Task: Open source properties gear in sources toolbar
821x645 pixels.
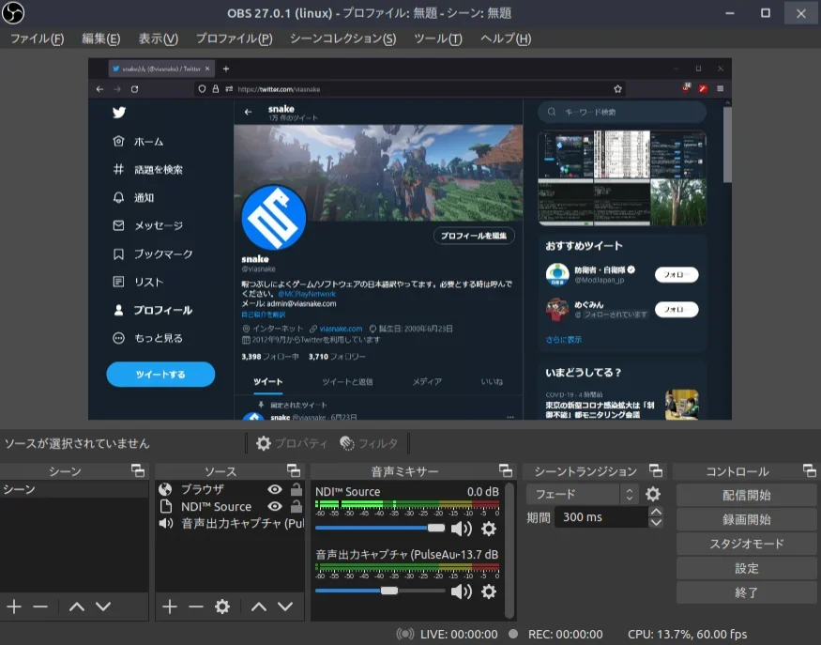Action: point(222,607)
